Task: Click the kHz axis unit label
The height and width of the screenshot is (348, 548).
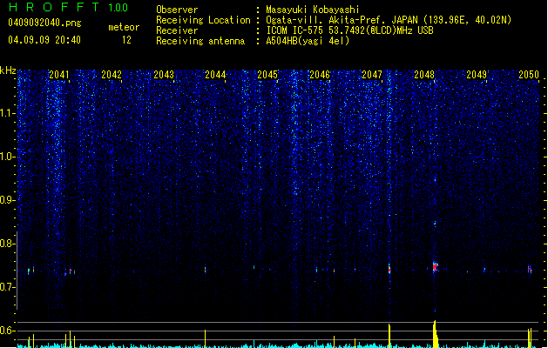Action: pyautogui.click(x=8, y=70)
